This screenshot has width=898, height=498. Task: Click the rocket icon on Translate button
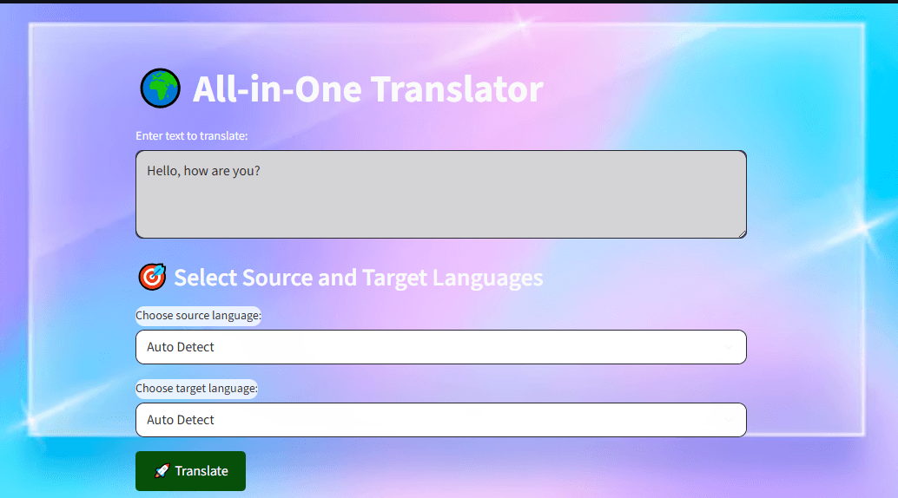coord(162,471)
